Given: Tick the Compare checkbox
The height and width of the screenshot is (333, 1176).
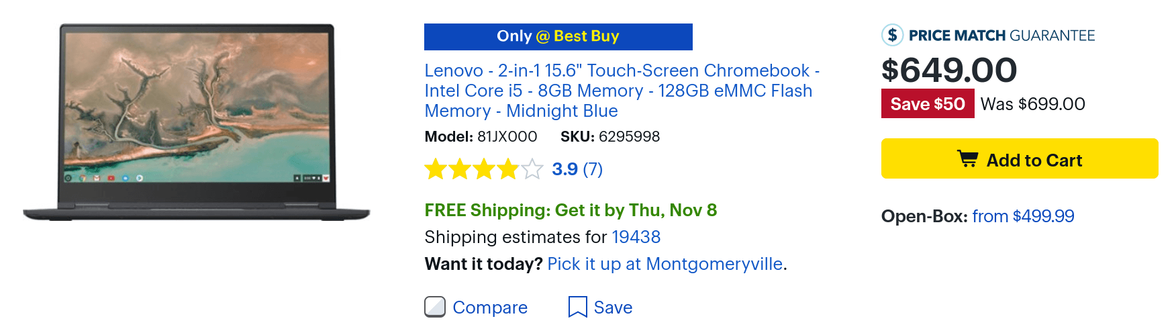Looking at the screenshot, I should (x=435, y=307).
